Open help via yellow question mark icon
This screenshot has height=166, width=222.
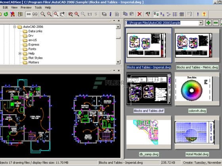204,14
